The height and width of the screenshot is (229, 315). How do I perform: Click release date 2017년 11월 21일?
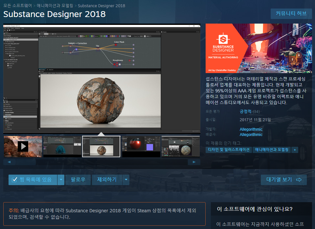[255, 120]
